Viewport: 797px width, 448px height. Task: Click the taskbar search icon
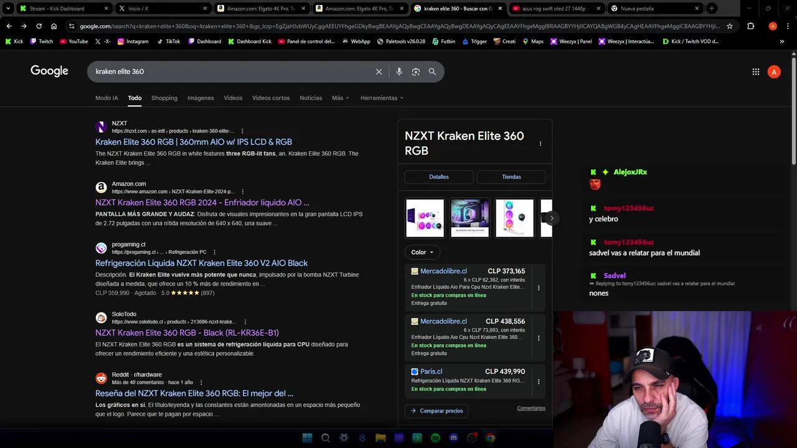click(x=325, y=438)
